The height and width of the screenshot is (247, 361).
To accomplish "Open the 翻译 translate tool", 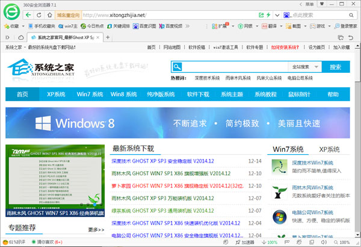I will 270,26.
